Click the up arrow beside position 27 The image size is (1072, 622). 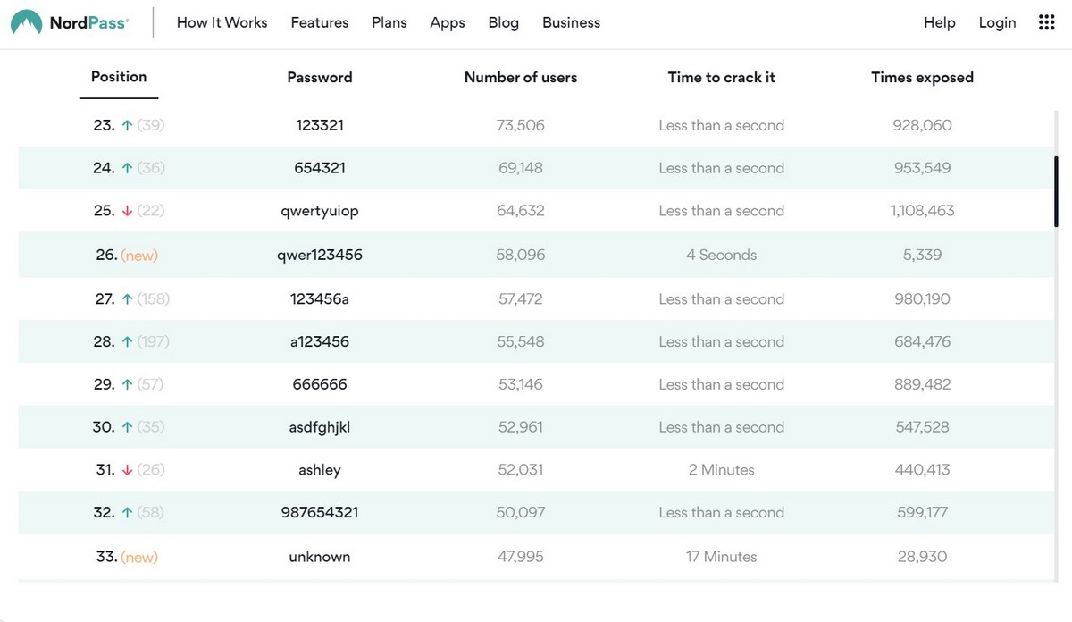[x=127, y=299]
